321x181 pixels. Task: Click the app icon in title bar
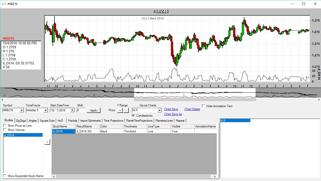[4, 4]
